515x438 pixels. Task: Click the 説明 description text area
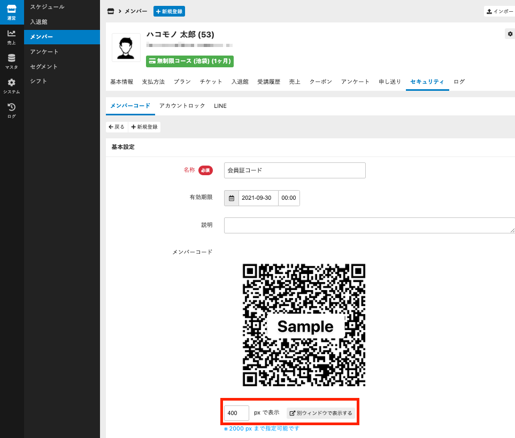point(370,225)
